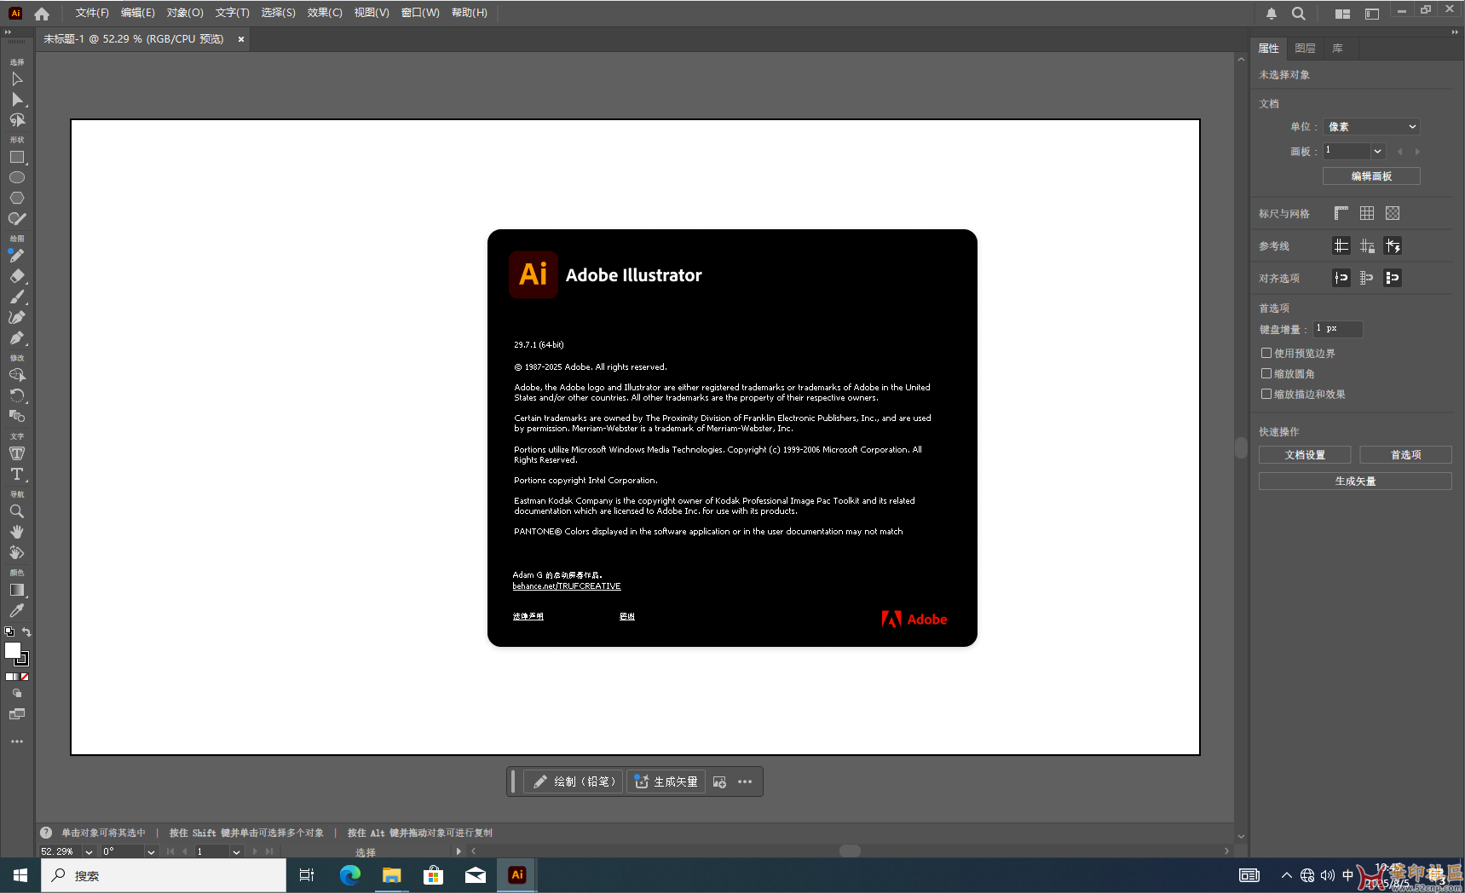Switch to the 图层 layers tab
Viewport: 1465px width, 894px height.
pyautogui.click(x=1305, y=49)
